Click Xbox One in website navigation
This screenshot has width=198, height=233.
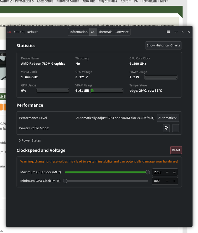(x=89, y=1)
